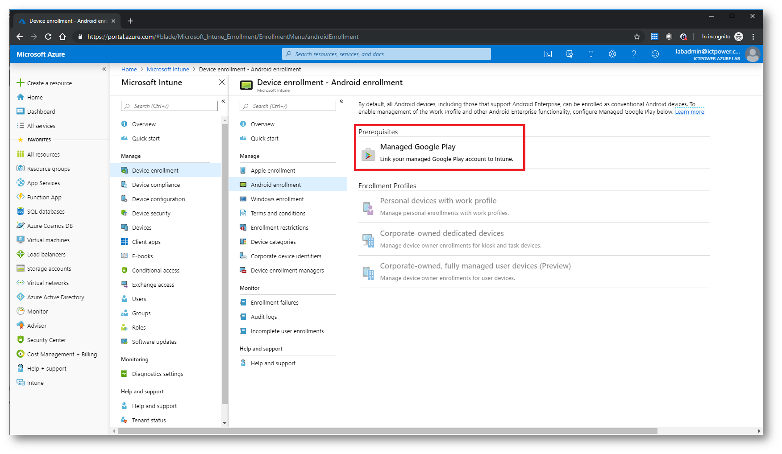Click Device enrollment menu search box
782x454 pixels.
[288, 106]
